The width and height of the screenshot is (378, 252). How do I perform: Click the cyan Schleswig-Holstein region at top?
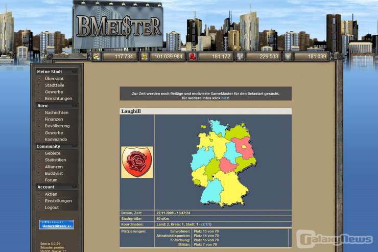tap(218, 128)
